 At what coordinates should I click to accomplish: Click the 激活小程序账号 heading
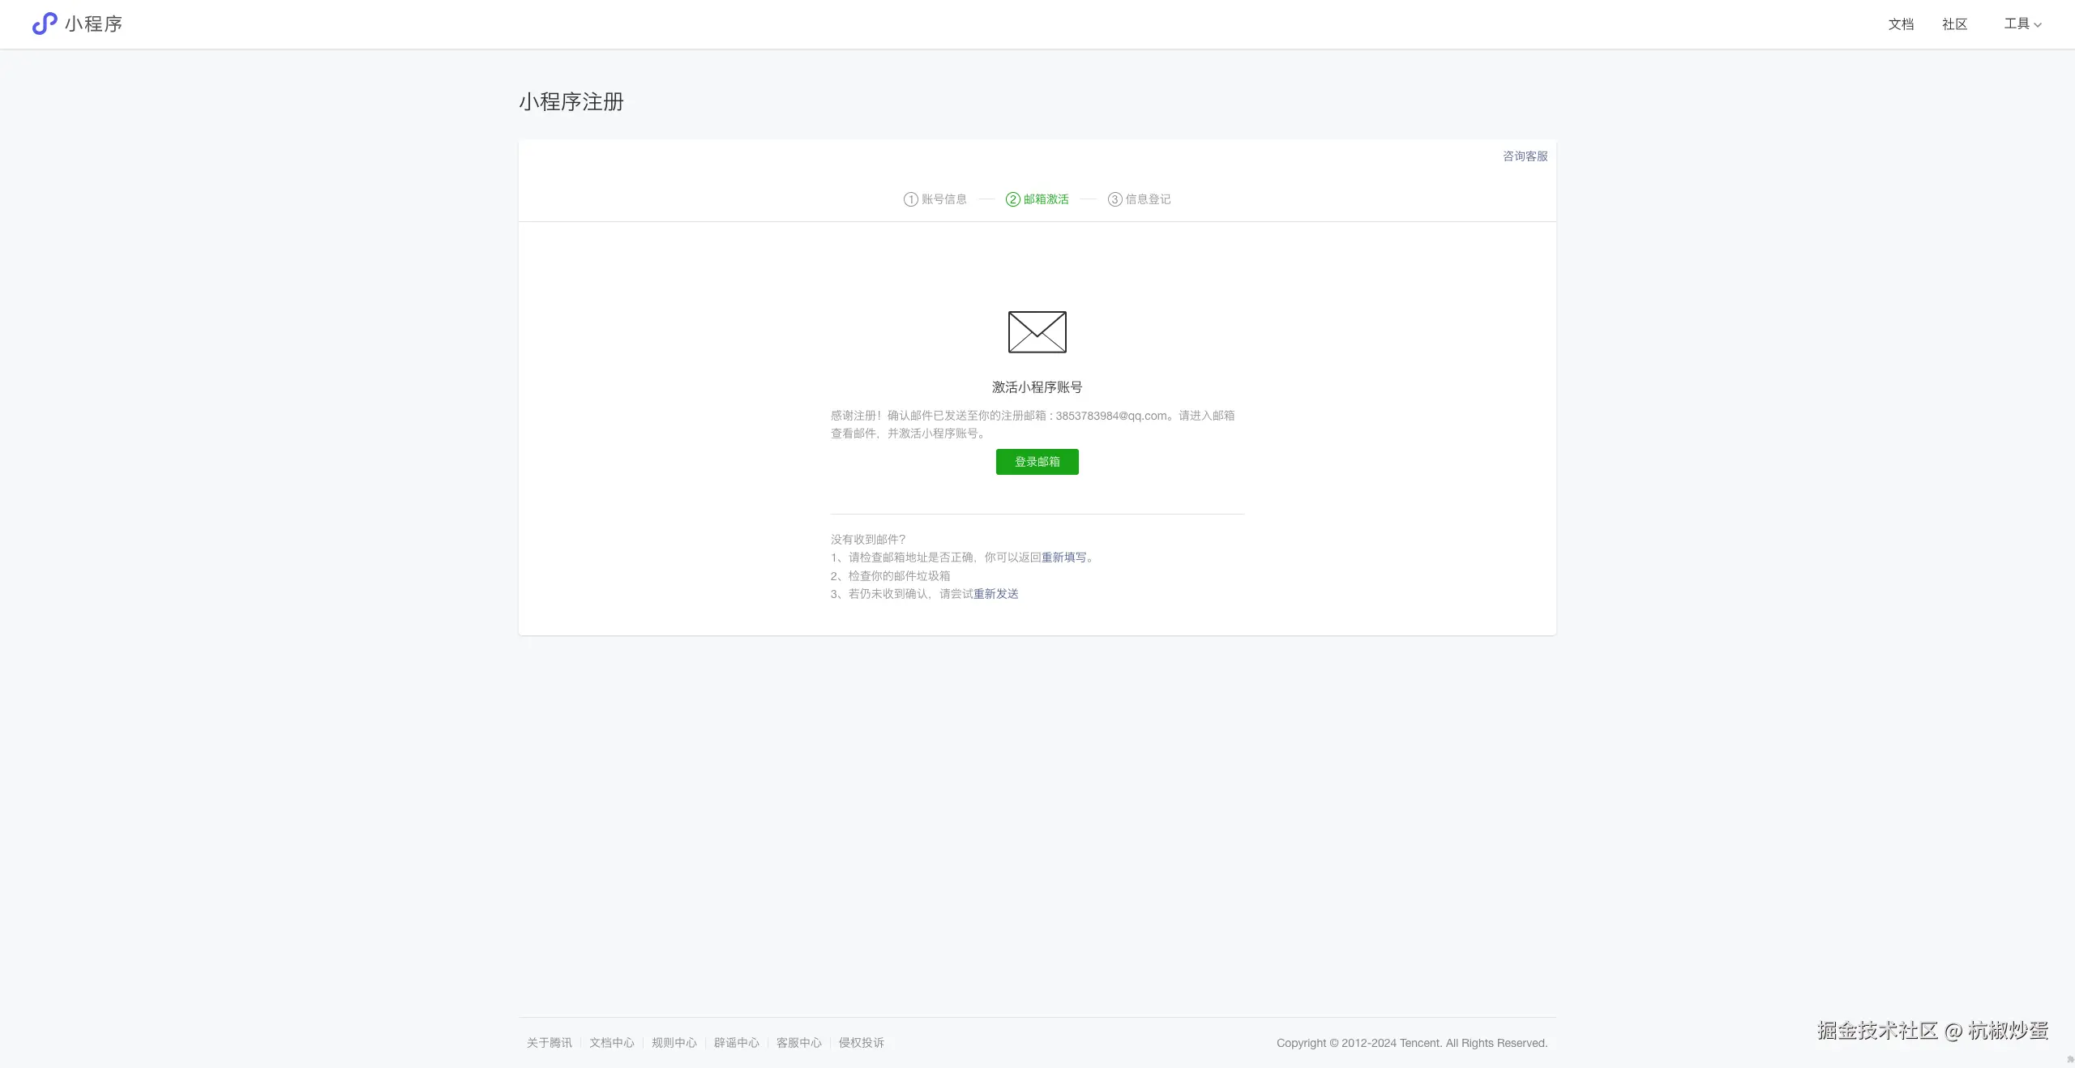coord(1037,387)
